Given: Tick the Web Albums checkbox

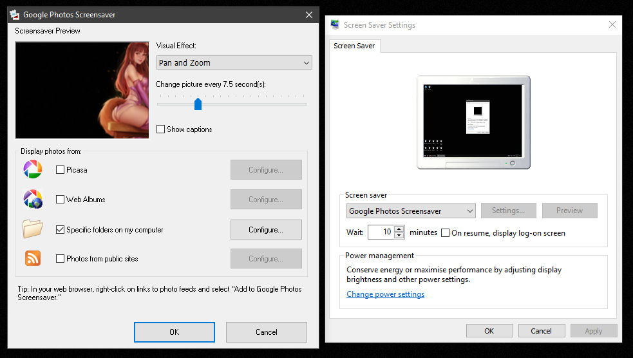Looking at the screenshot, I should 60,200.
